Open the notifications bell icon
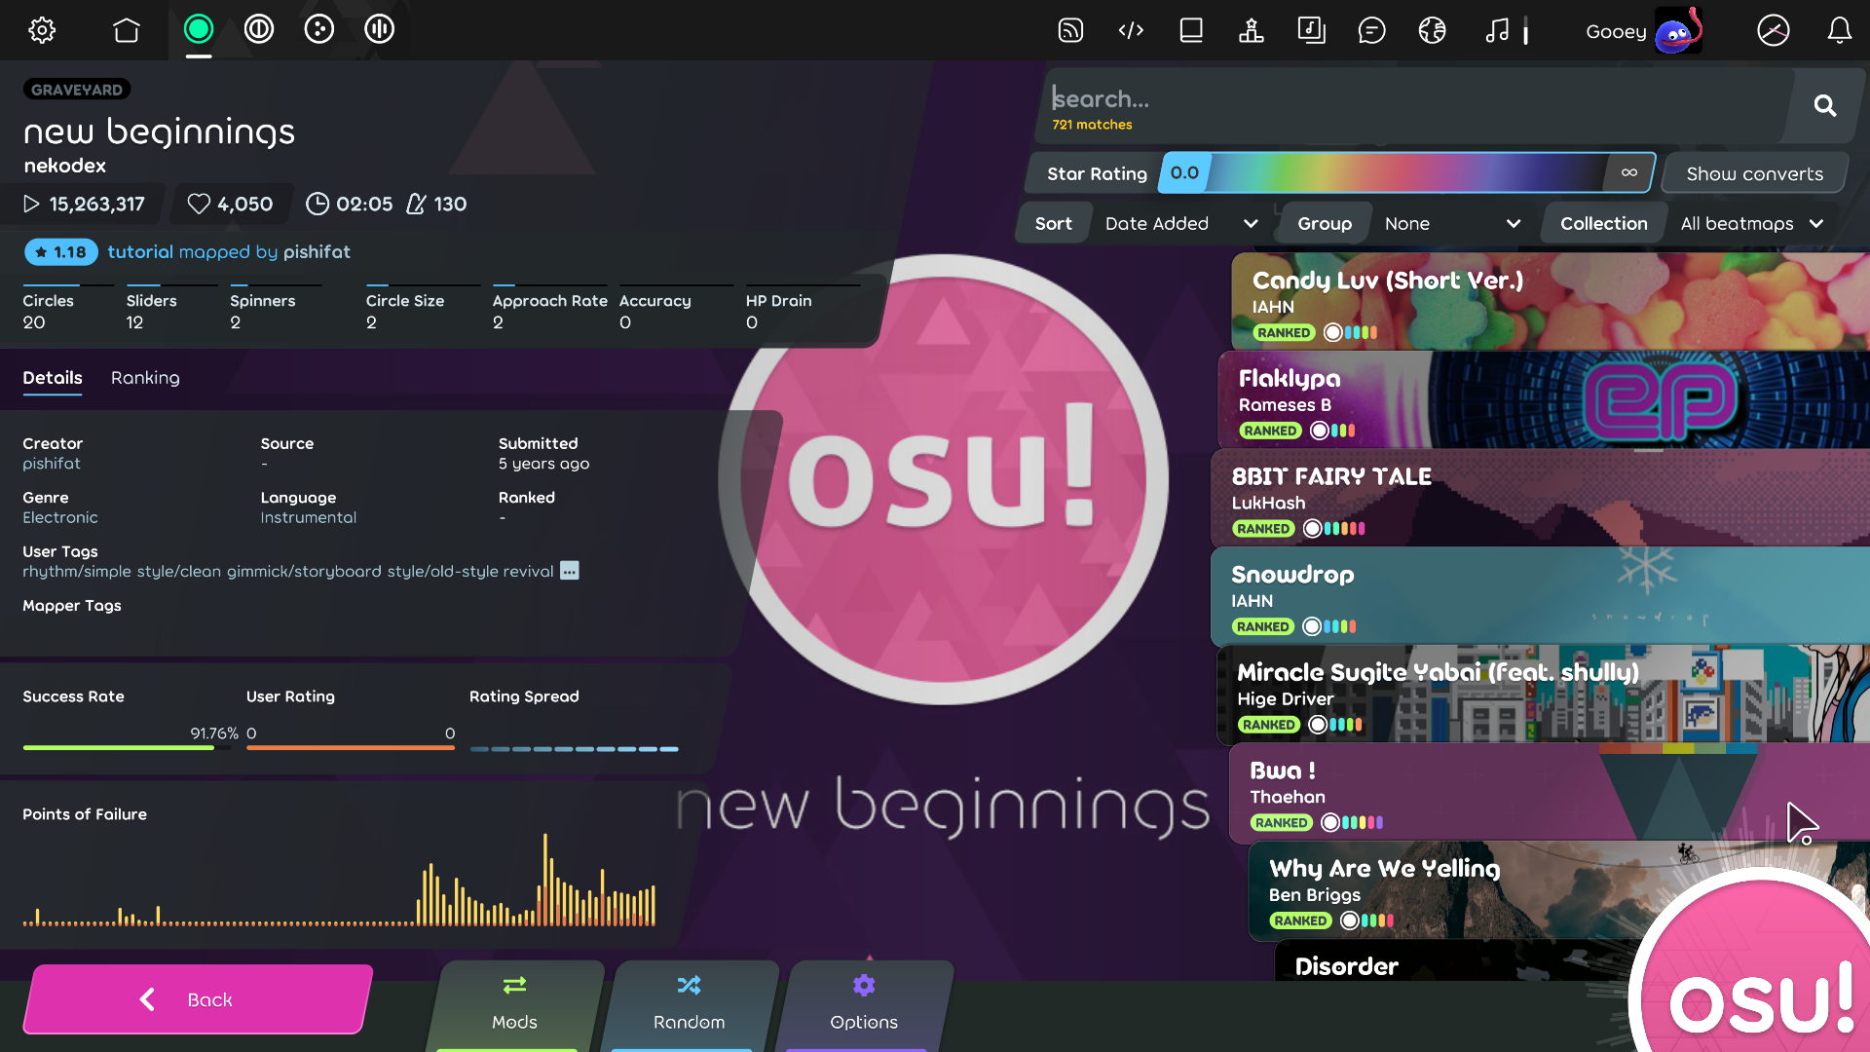Viewport: 1870px width, 1052px height. coord(1840,30)
